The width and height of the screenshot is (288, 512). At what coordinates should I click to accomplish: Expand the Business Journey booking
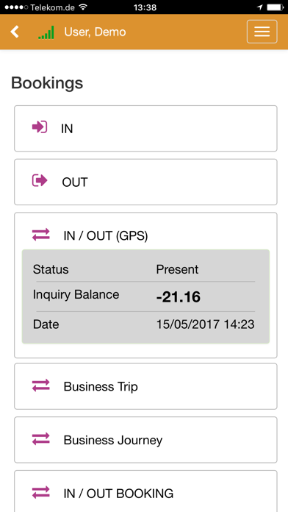145,440
